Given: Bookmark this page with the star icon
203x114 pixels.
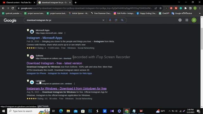Looking at the screenshot, I should (160, 8).
